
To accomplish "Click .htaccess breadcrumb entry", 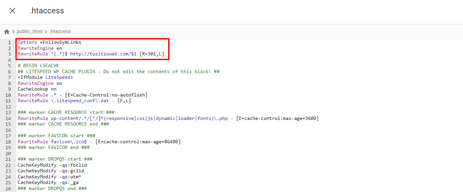I will point(60,31).
